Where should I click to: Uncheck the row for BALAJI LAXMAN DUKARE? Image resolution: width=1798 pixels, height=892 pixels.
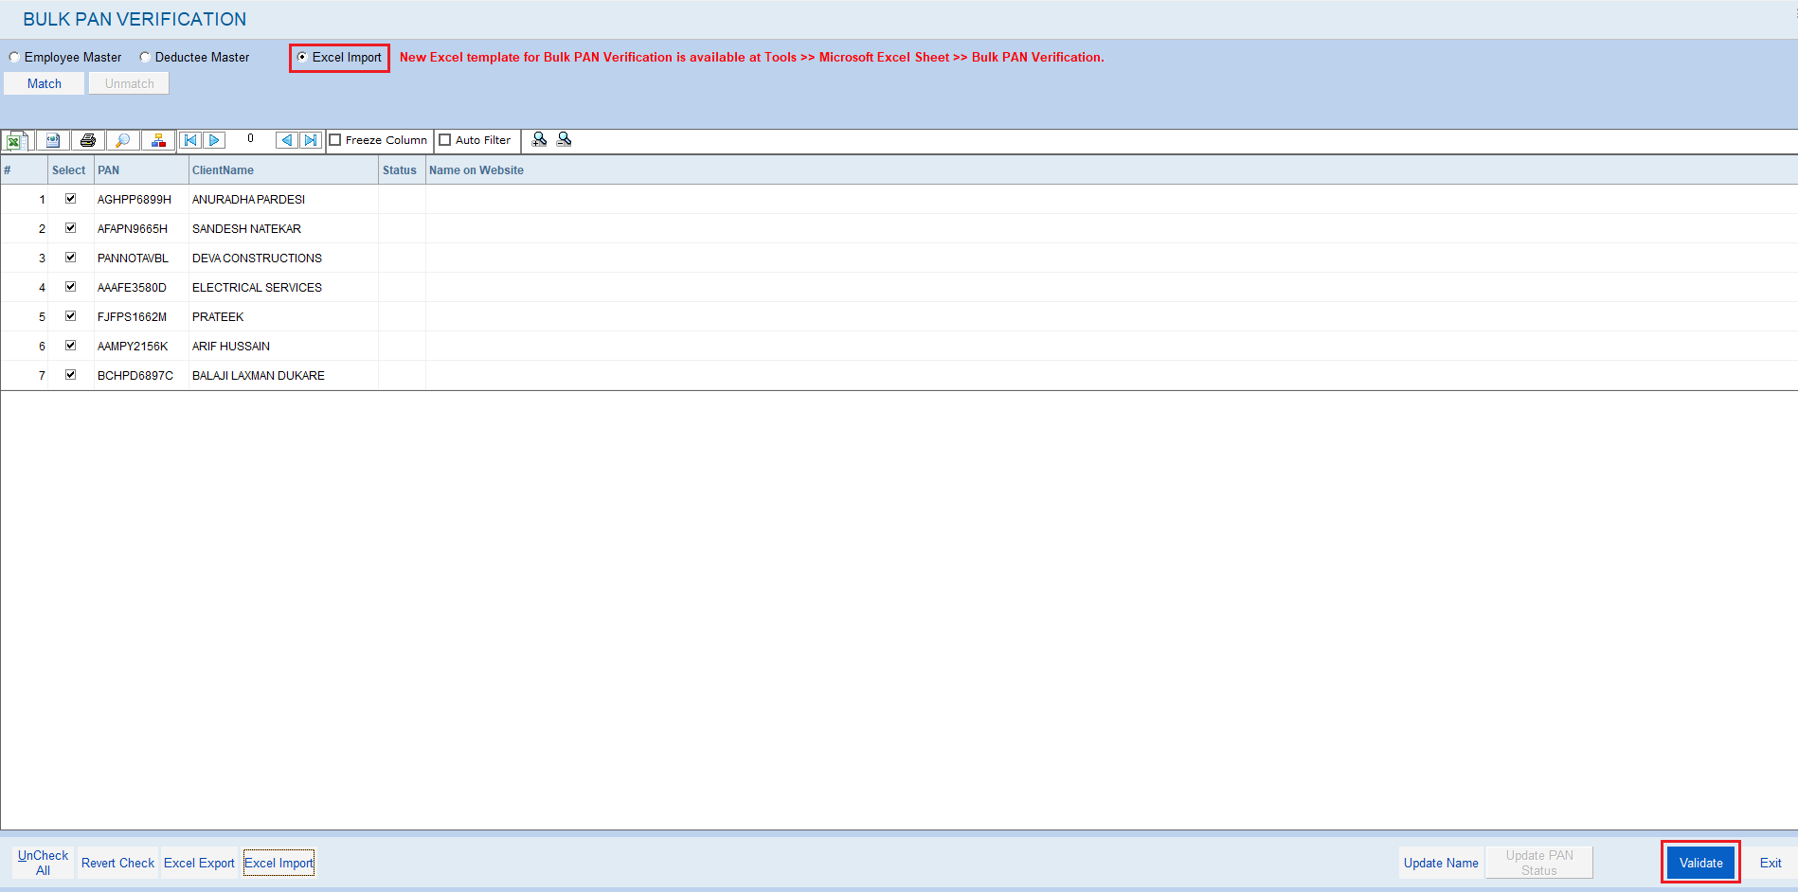pos(70,375)
